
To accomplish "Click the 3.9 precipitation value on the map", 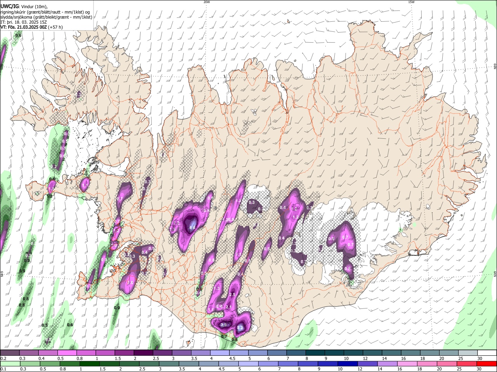I will [x=224, y=325].
